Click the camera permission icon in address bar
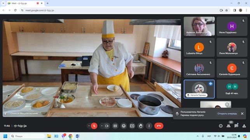This screenshot has width=250, height=140. pyautogui.click(x=221, y=10)
